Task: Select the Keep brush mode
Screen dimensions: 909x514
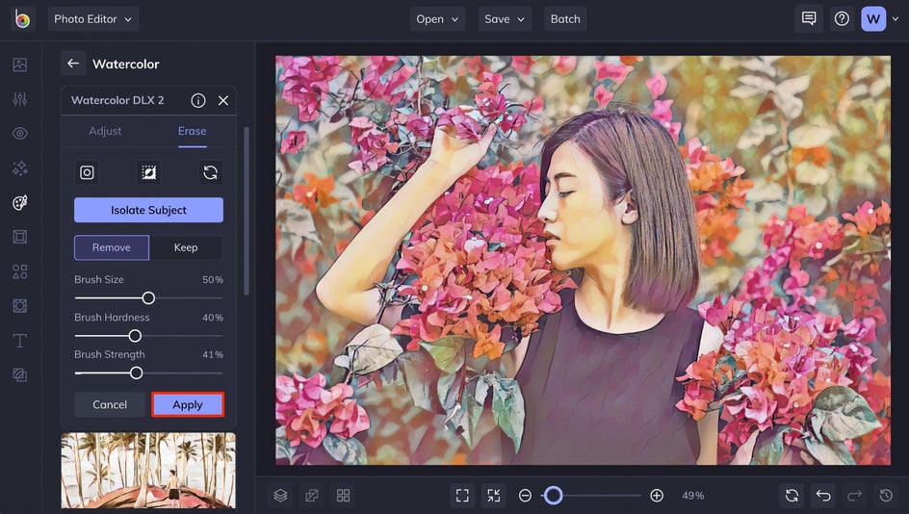Action: point(186,247)
